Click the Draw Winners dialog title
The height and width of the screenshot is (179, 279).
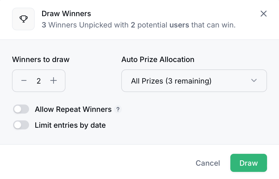(66, 14)
